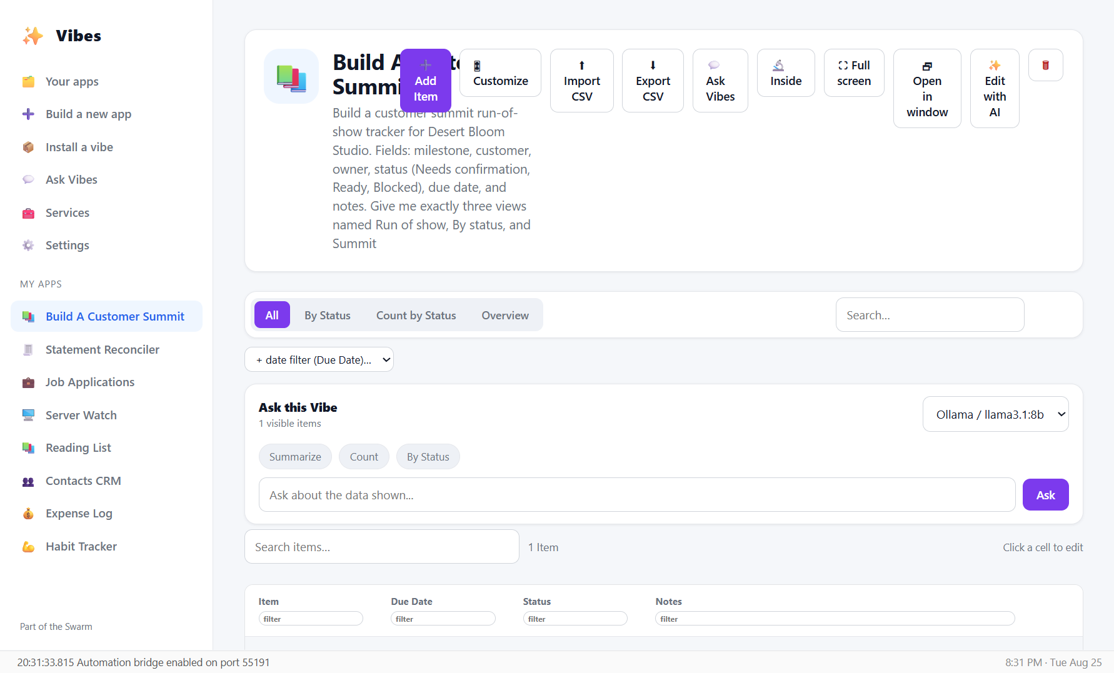Enter Full screen mode

point(854,73)
